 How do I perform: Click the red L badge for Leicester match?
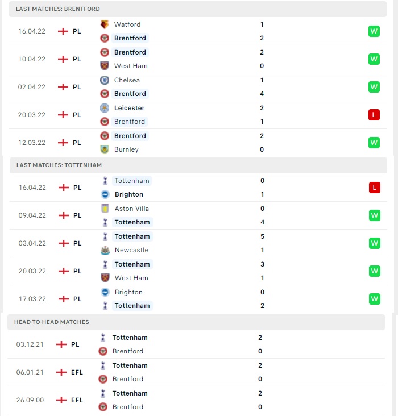click(x=374, y=115)
